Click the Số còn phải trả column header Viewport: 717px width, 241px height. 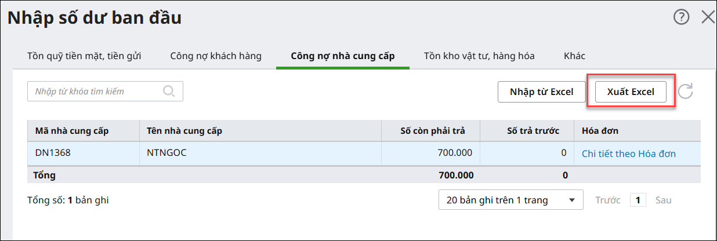coord(432,130)
